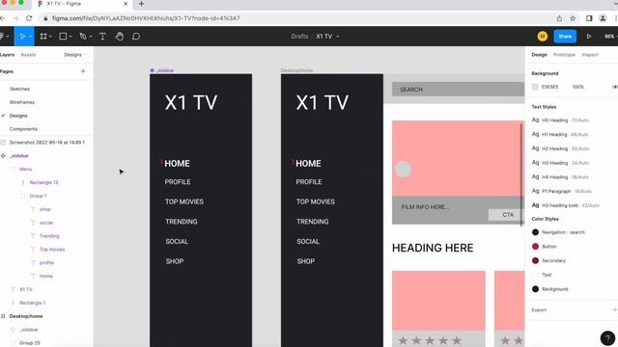Click the background color swatch E5E5E5
This screenshot has height=347, width=618.
535,87
